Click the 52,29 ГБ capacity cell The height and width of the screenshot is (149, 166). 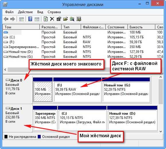136,57
